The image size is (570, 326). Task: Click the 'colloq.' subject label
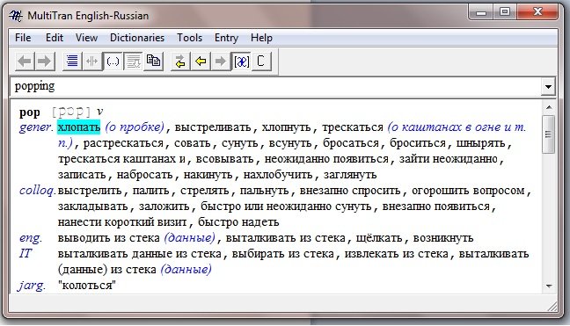pyautogui.click(x=37, y=190)
